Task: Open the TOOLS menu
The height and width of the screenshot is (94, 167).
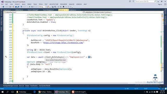Action: 41,4
